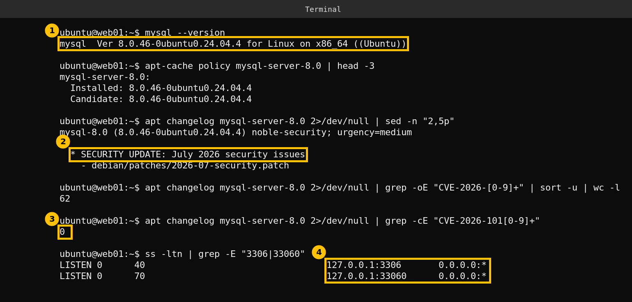Click the output count '62'
Screen dimensions: 632x302
[65, 199]
